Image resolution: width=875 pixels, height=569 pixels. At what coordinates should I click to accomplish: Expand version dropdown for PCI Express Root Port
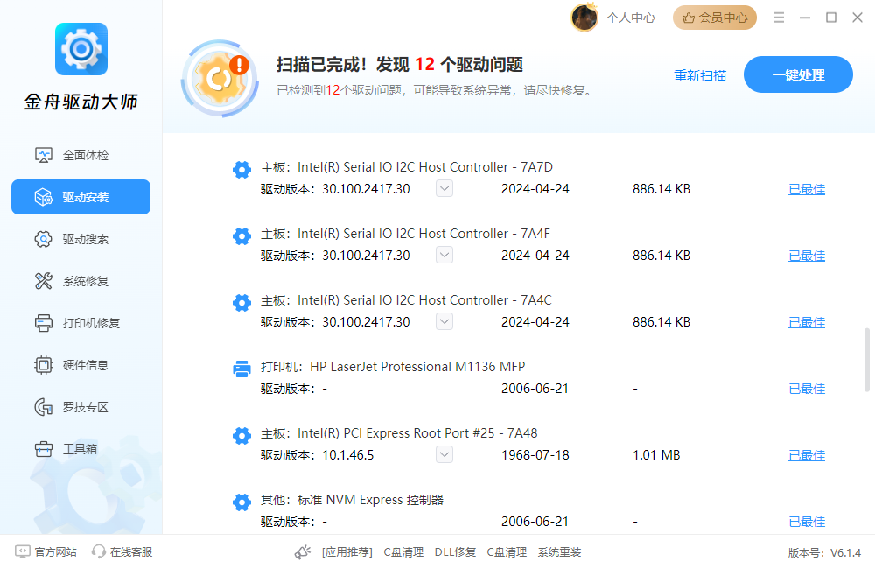point(444,454)
